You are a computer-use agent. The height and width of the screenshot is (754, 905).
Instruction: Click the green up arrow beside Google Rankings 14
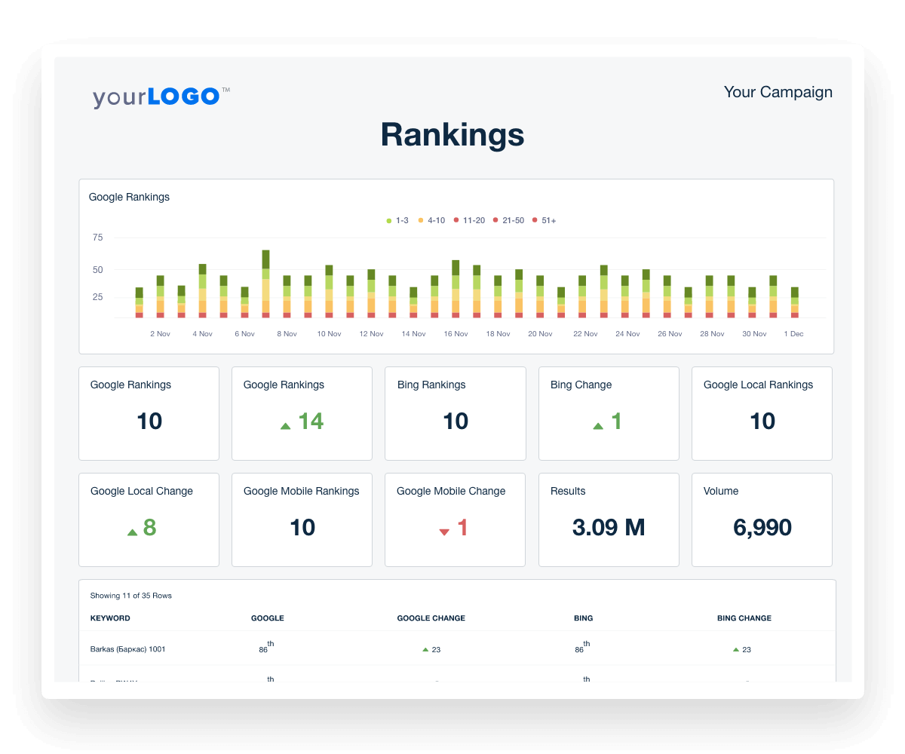pyautogui.click(x=285, y=425)
